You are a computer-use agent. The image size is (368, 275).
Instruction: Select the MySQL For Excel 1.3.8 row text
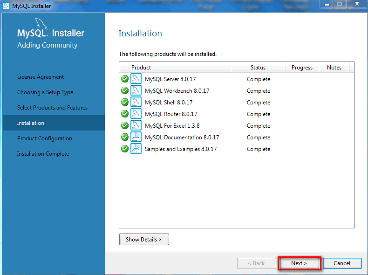[x=172, y=126]
